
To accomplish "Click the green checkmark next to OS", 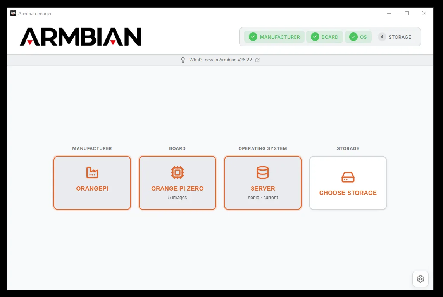I will pos(353,37).
